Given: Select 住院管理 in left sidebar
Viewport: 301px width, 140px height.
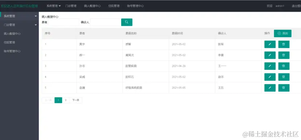Looking at the screenshot, I should [9, 43].
